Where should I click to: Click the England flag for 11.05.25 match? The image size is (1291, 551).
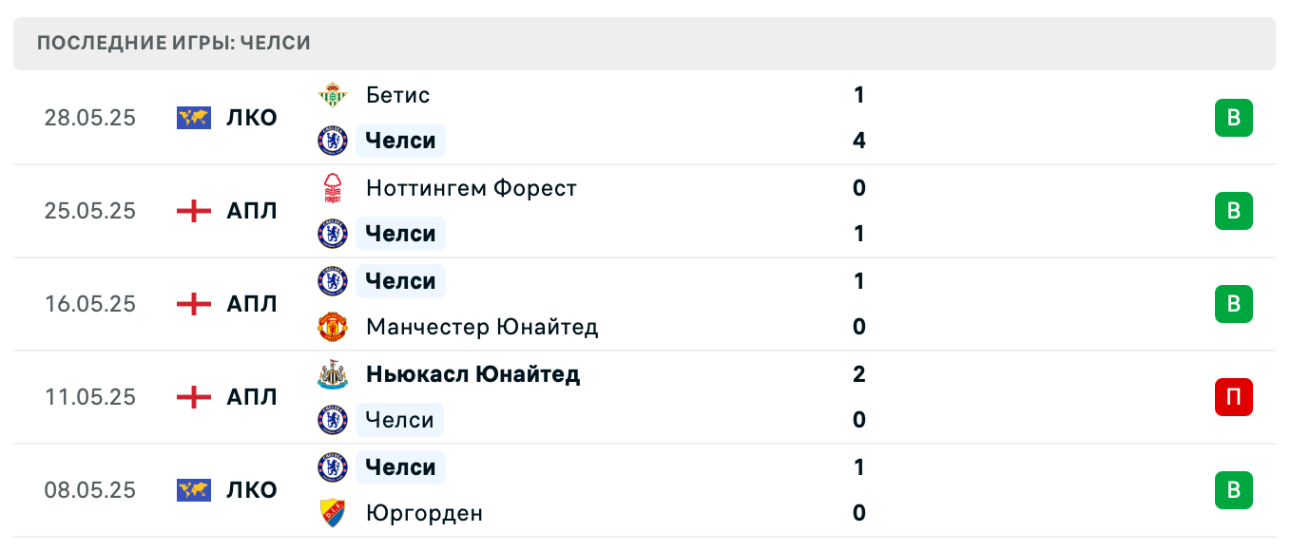194,397
